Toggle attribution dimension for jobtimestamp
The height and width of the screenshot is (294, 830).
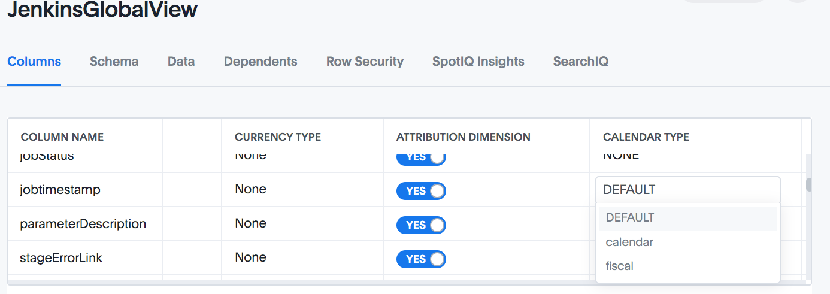tap(421, 191)
